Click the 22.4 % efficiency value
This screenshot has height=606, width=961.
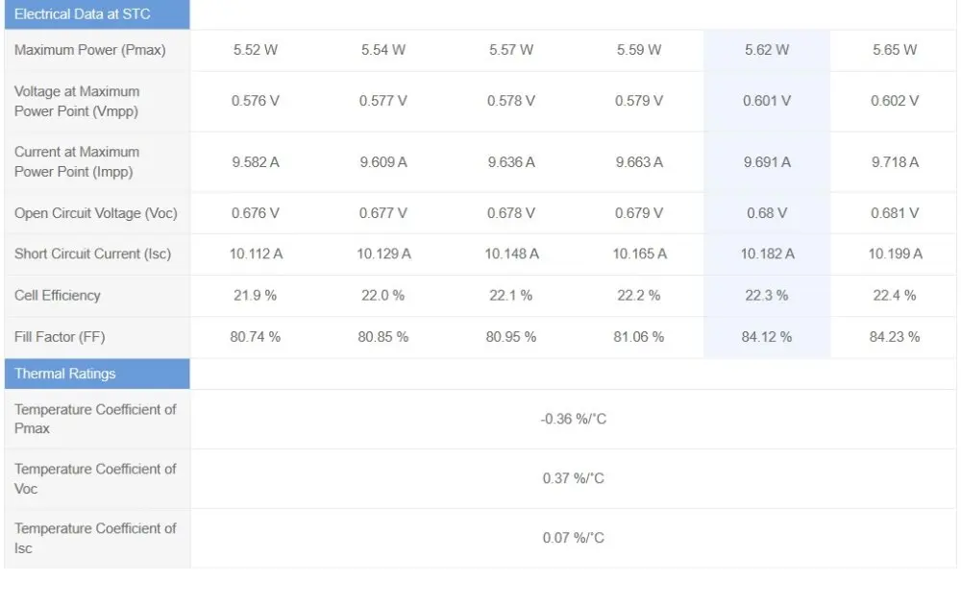coord(894,296)
